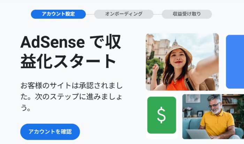This screenshot has width=244, height=144.
Task: Click dotted connector after アカウント設定 pill
Action: 90,14
